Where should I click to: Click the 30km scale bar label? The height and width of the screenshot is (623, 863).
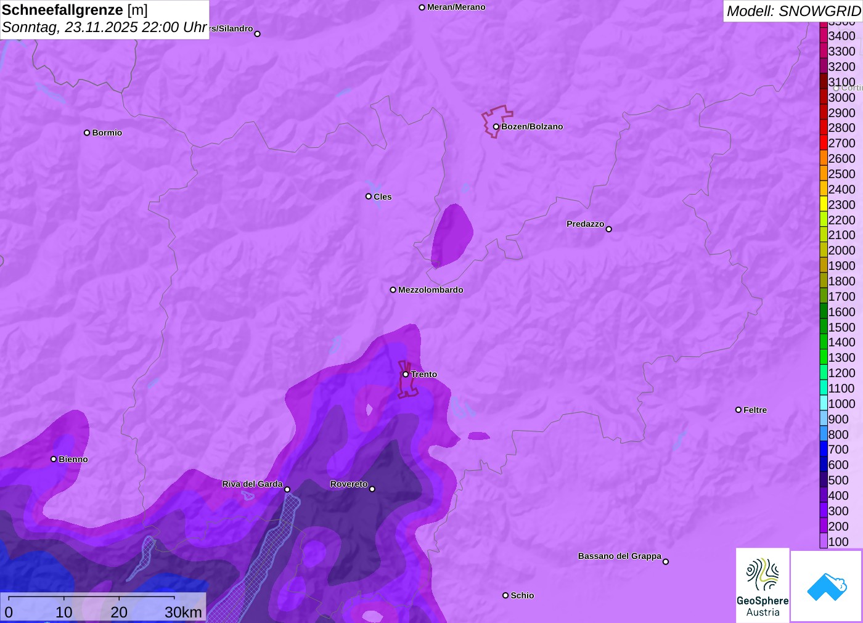pyautogui.click(x=183, y=612)
